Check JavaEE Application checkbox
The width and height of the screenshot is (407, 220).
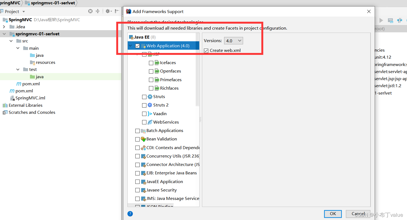point(137,182)
